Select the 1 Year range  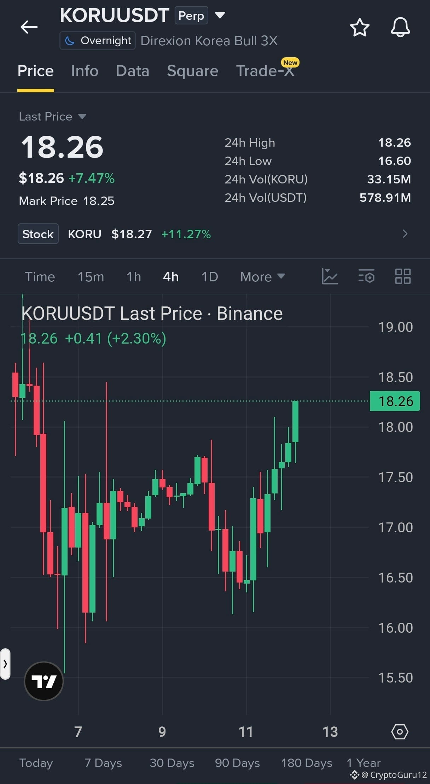click(364, 763)
